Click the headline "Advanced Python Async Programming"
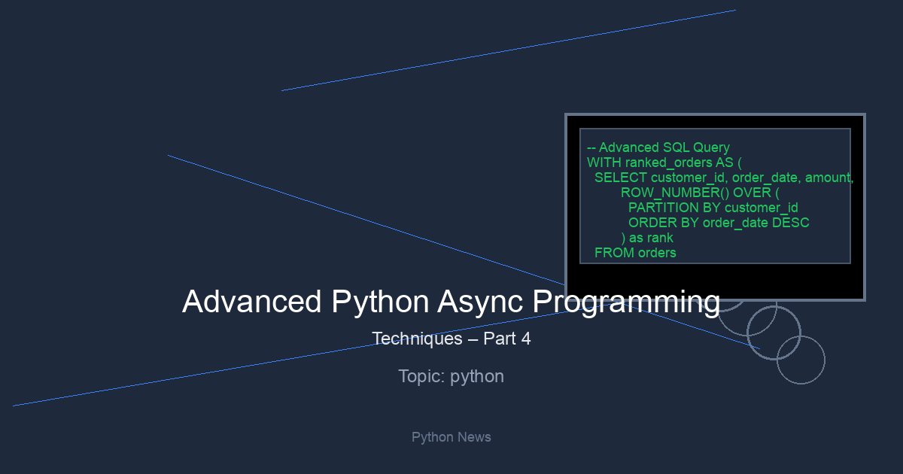Viewport: 903px width, 474px height. (451, 302)
